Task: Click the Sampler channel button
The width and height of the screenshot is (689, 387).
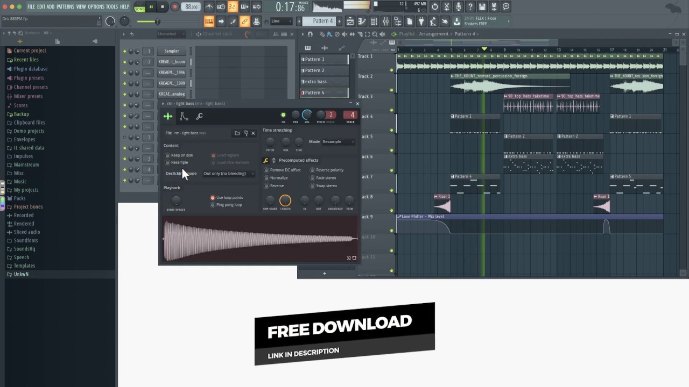Action: click(172, 51)
